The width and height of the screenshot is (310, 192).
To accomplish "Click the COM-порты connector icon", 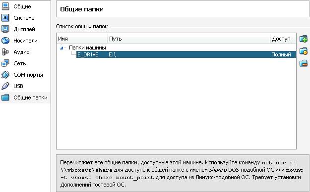I will [x=5, y=75].
